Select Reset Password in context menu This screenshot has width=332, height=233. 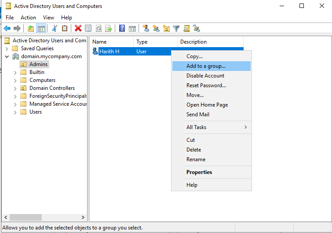click(x=206, y=85)
